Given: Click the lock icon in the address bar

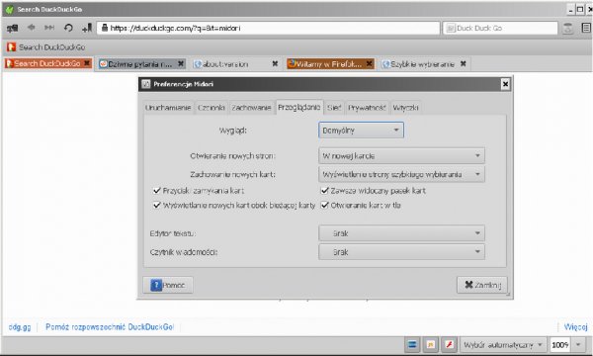Looking at the screenshot, I should pos(105,28).
